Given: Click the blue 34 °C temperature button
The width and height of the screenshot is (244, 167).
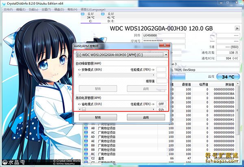Looking at the screenshot, I should [x=228, y=77].
